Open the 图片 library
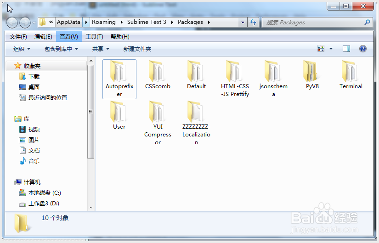 pyautogui.click(x=29, y=140)
